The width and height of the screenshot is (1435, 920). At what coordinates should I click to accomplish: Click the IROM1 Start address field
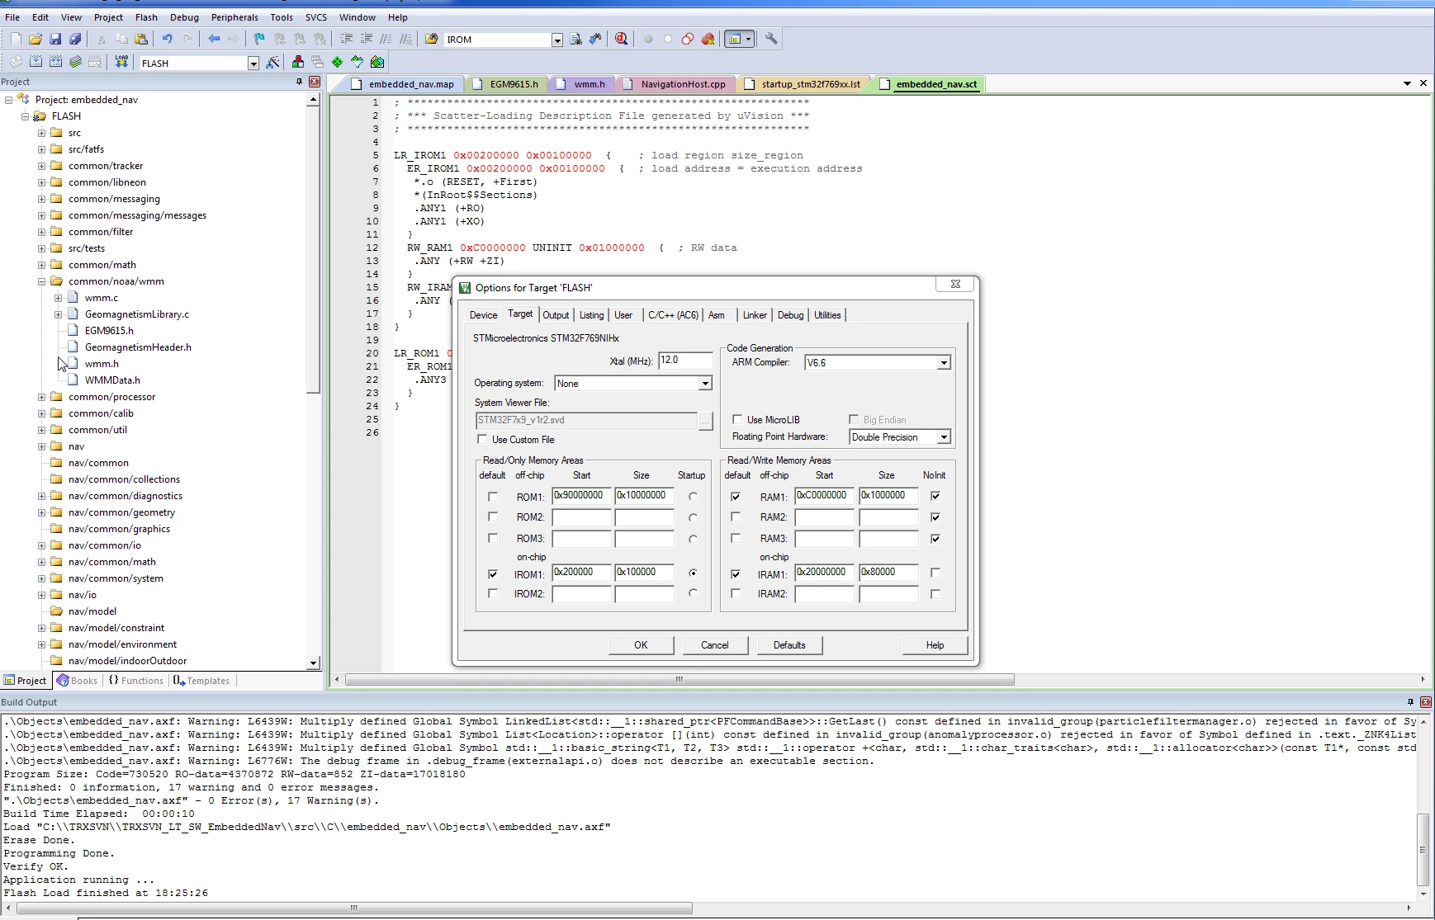point(582,573)
